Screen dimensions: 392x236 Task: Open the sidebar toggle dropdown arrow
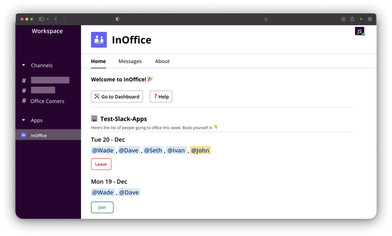[x=48, y=19]
